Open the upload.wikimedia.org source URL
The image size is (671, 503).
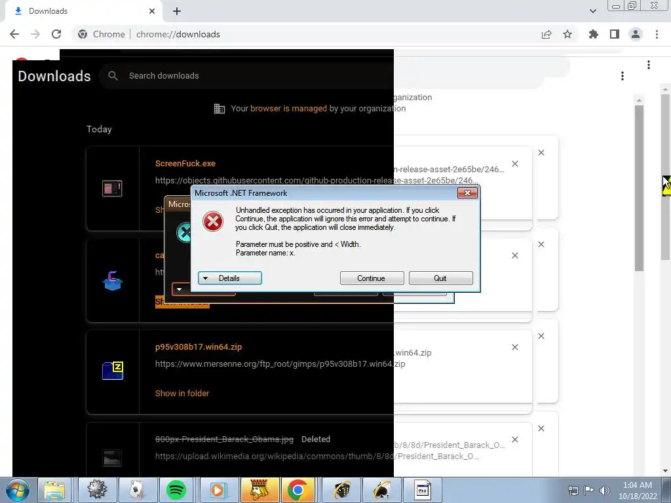[x=316, y=456]
